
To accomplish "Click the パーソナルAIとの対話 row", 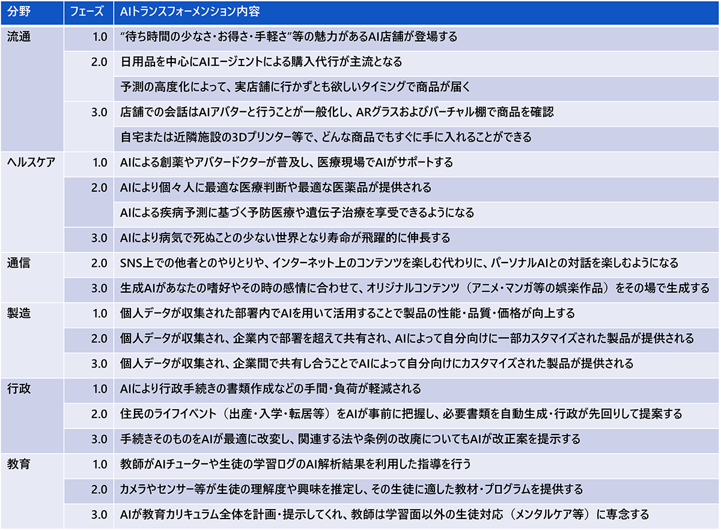I will [400, 263].
